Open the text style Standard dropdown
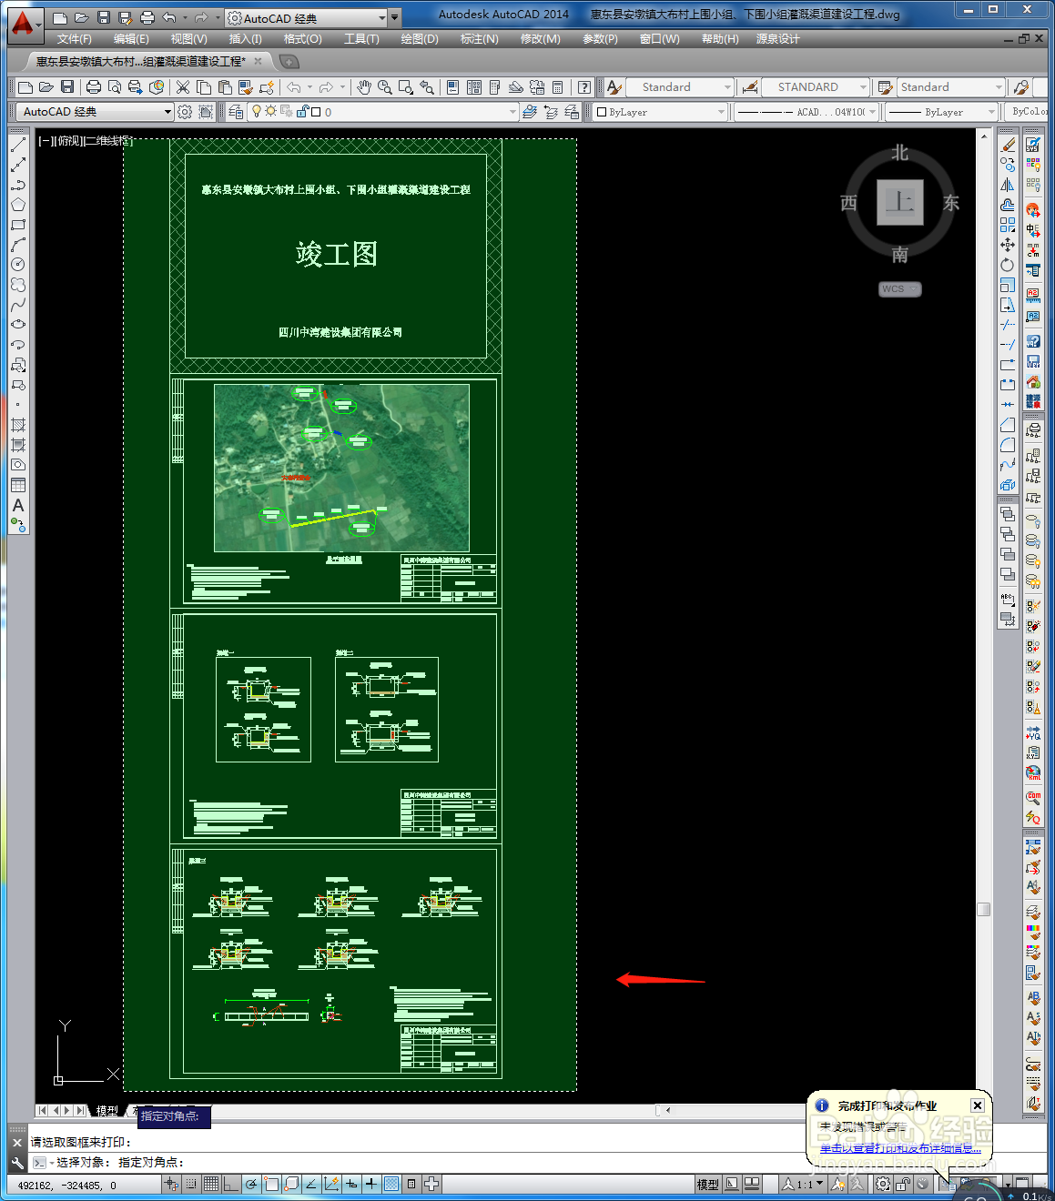Viewport: 1055px width, 1201px height. [727, 87]
